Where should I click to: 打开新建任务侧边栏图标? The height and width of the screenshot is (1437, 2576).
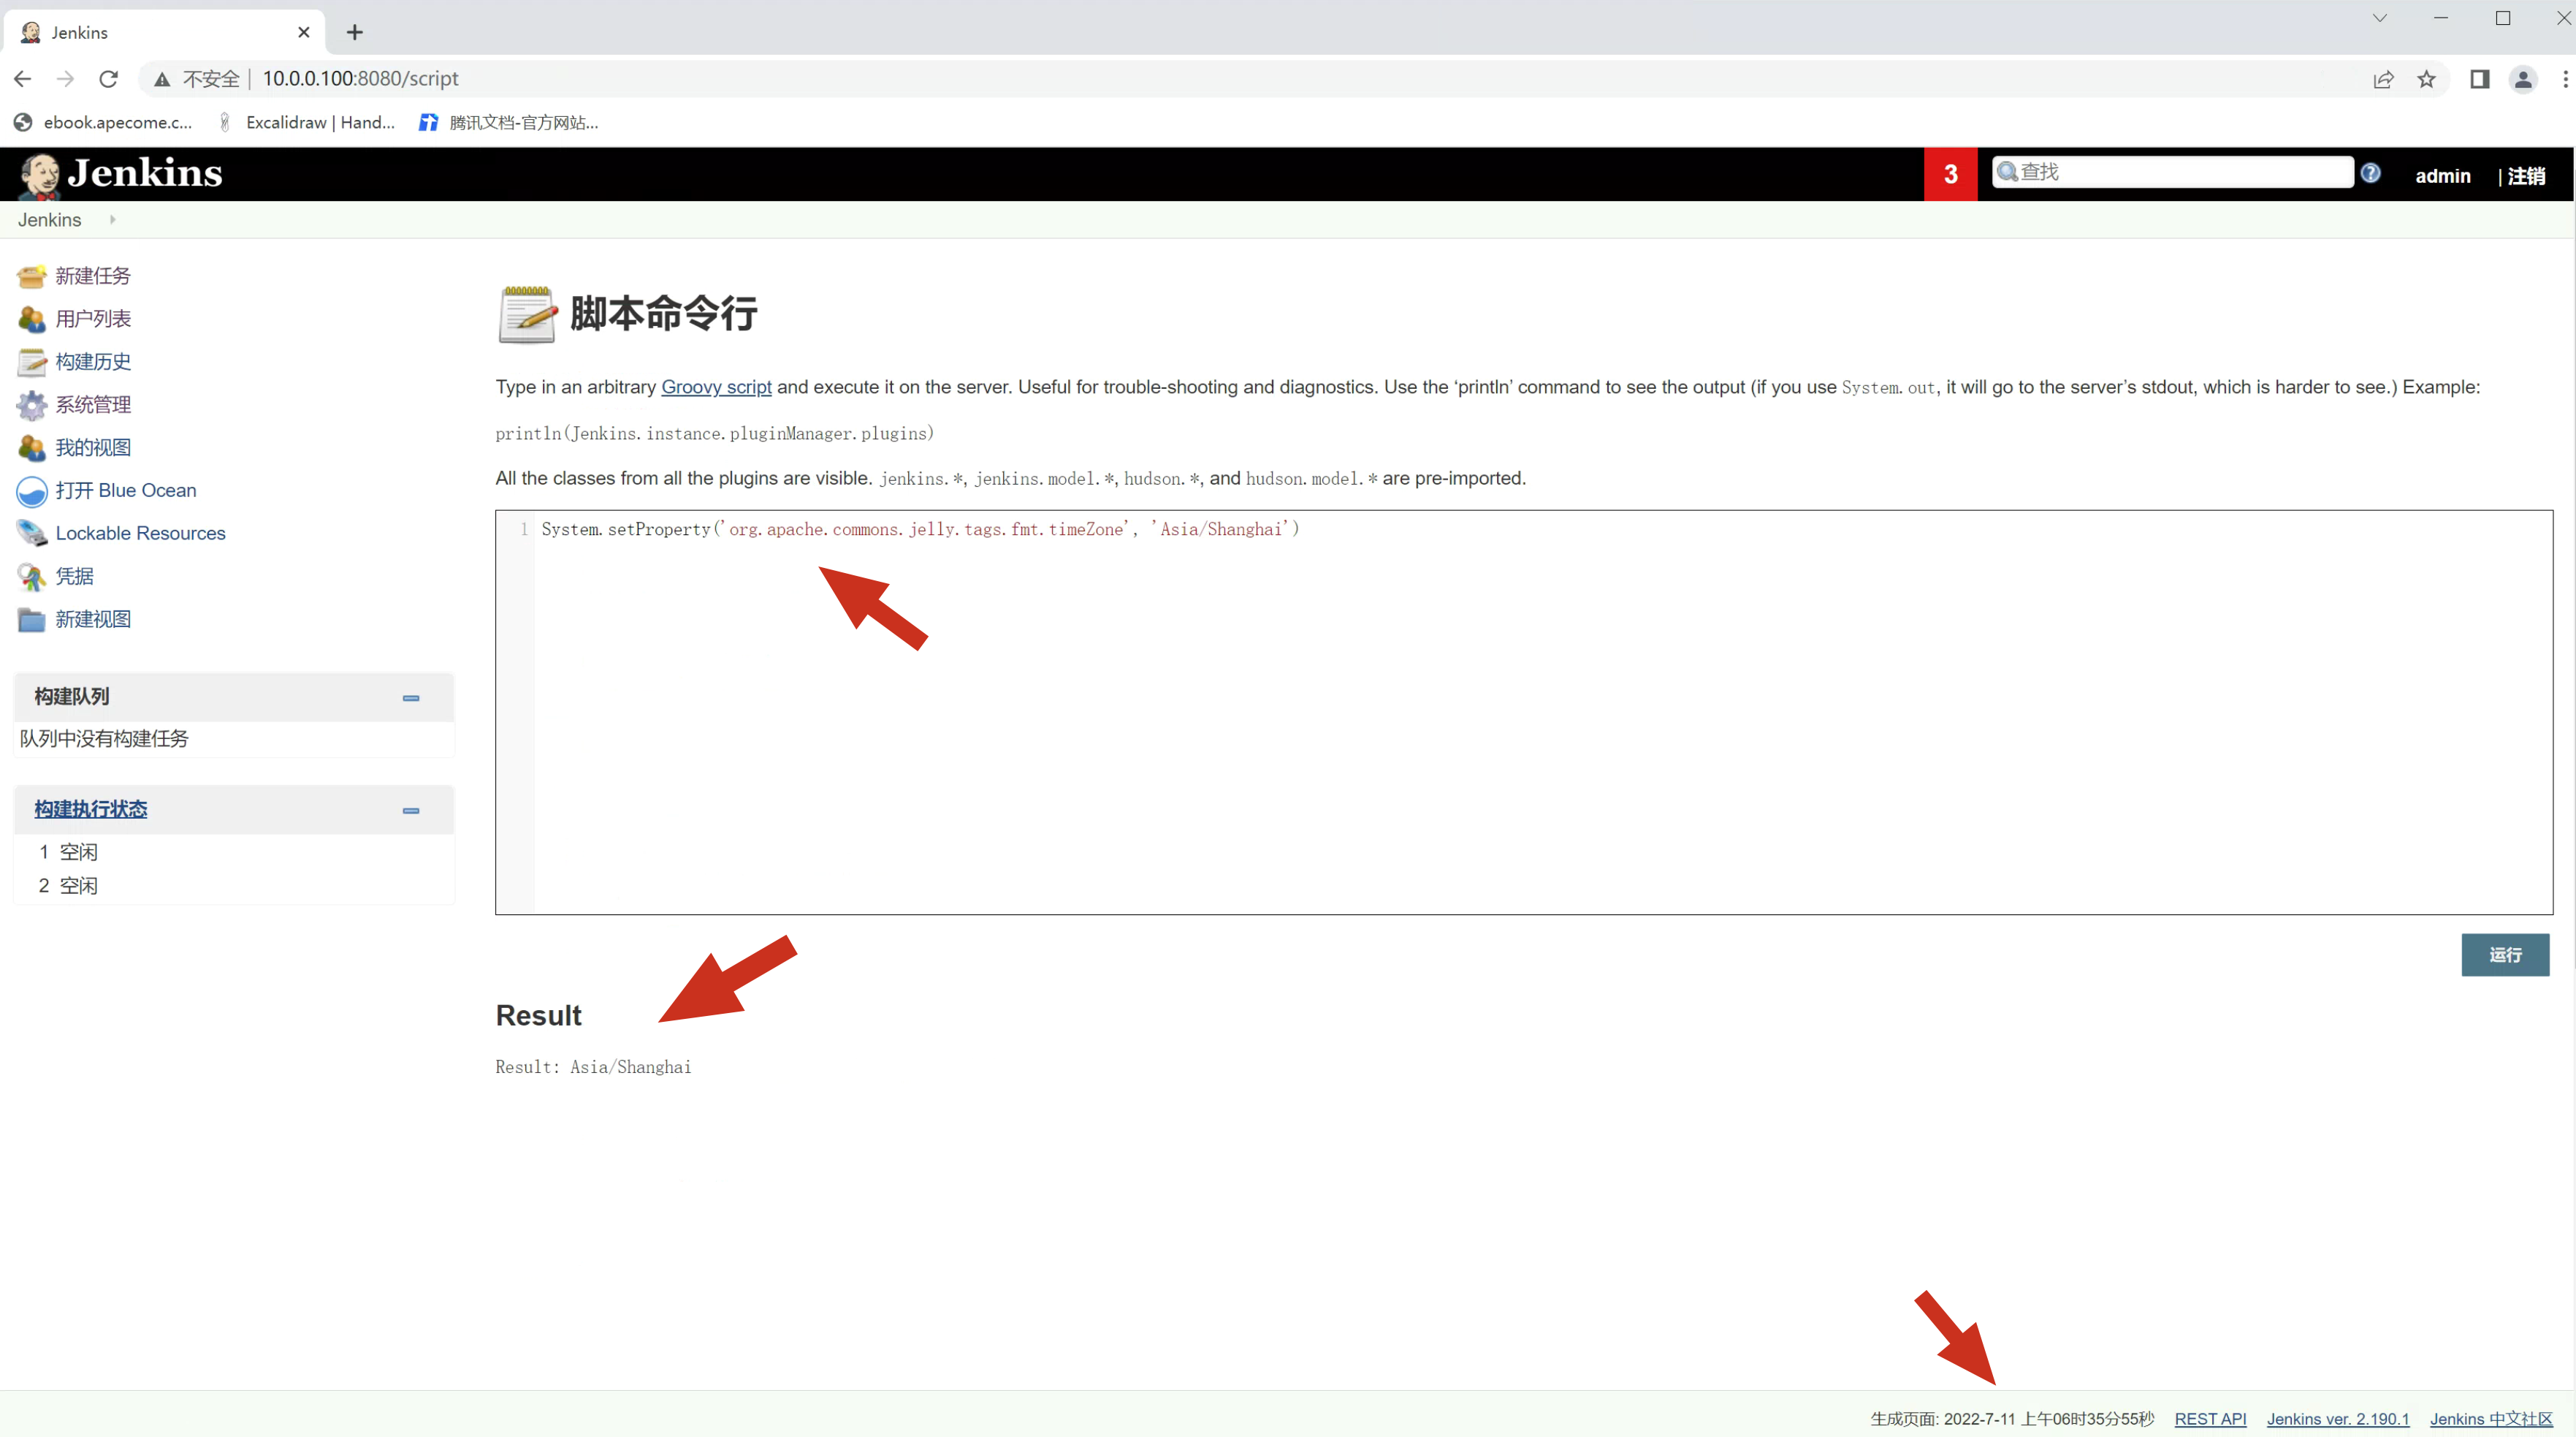pyautogui.click(x=31, y=275)
